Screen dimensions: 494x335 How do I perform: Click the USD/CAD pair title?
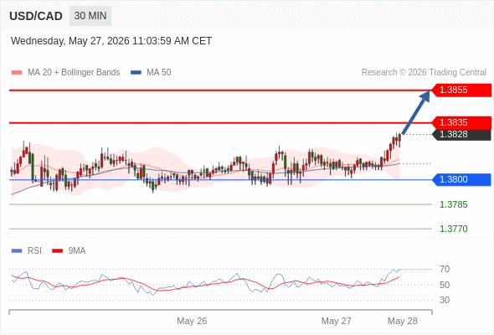pyautogui.click(x=36, y=16)
